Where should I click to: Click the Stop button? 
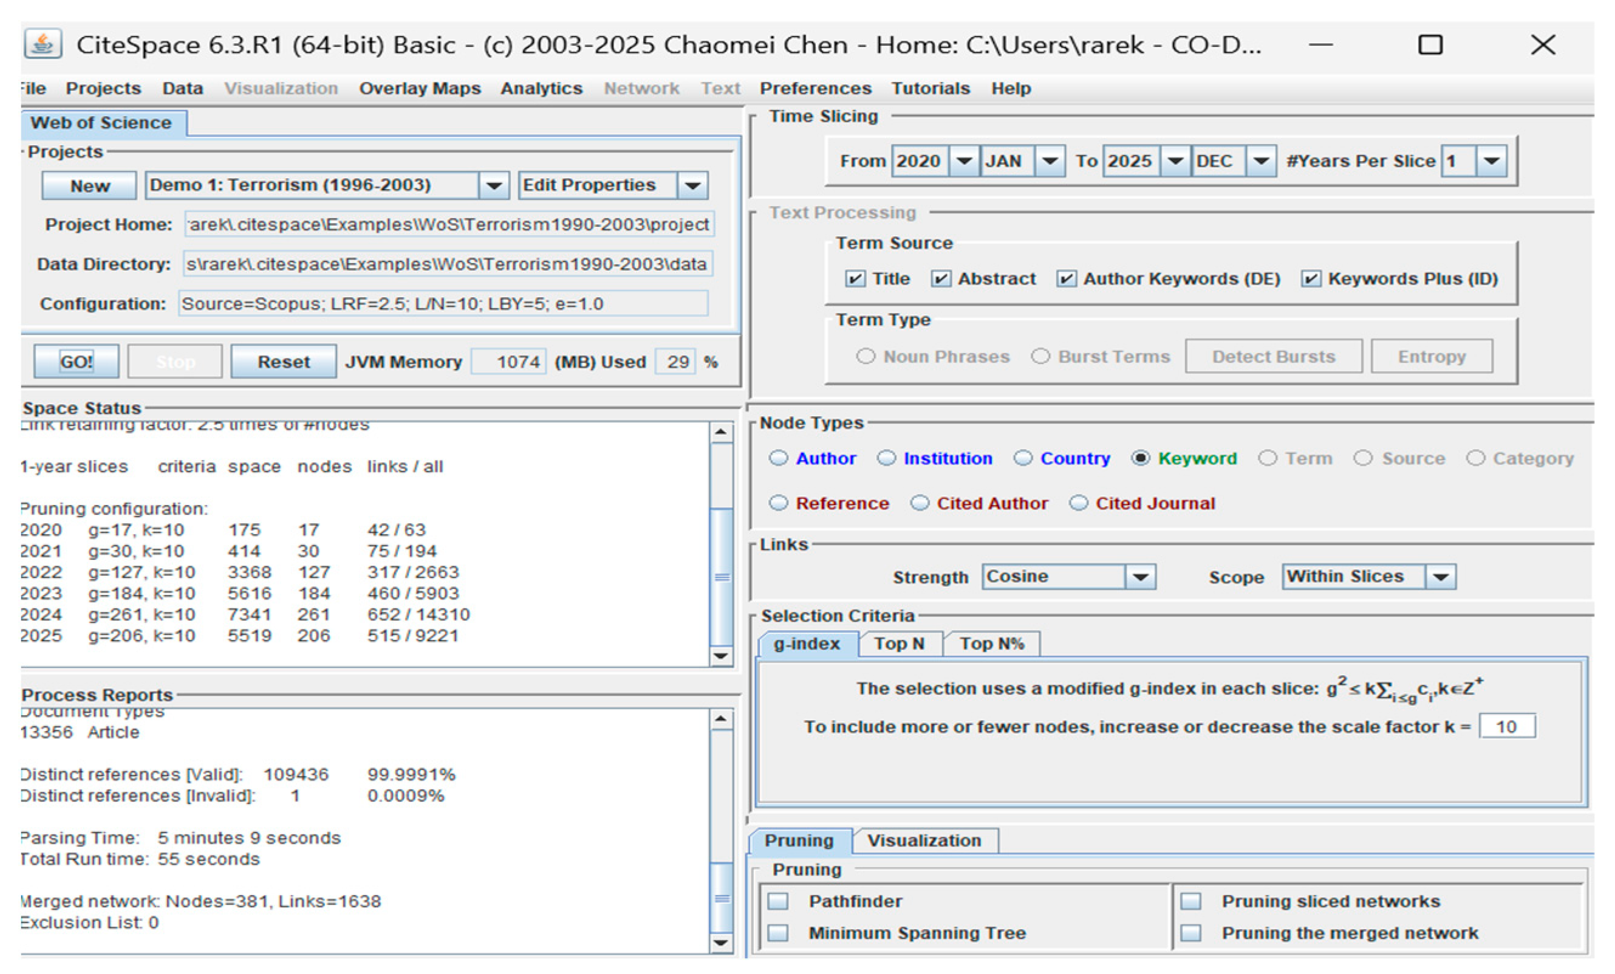click(175, 362)
